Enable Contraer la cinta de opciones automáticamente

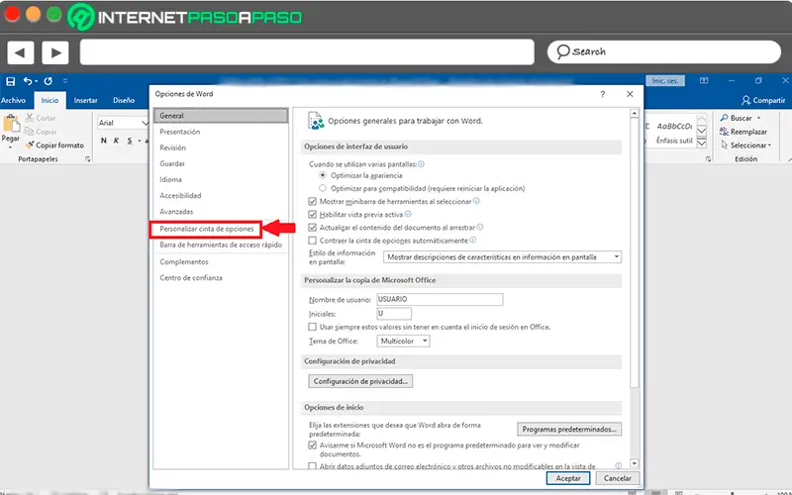pos(313,241)
